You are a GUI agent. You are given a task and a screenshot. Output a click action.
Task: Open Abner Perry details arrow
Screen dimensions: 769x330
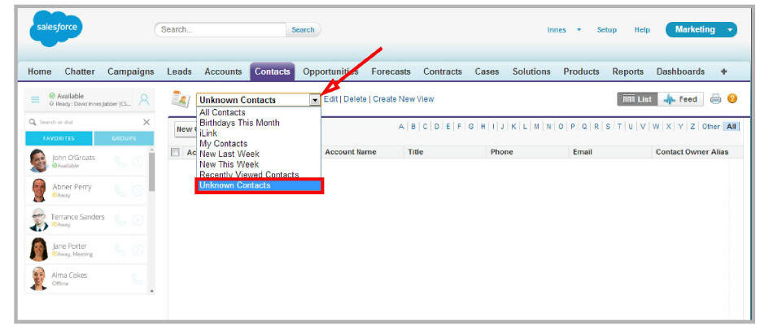(x=138, y=190)
